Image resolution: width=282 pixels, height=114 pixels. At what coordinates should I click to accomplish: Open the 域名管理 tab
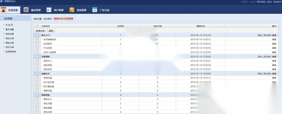tap(32, 10)
